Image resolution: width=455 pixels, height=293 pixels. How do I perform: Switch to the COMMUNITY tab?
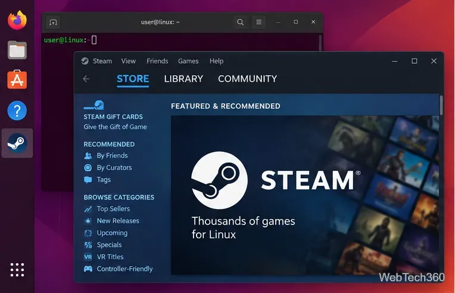pos(248,79)
